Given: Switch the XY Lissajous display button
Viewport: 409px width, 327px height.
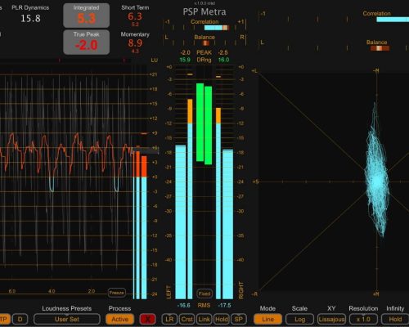Looking at the screenshot, I should [331, 319].
